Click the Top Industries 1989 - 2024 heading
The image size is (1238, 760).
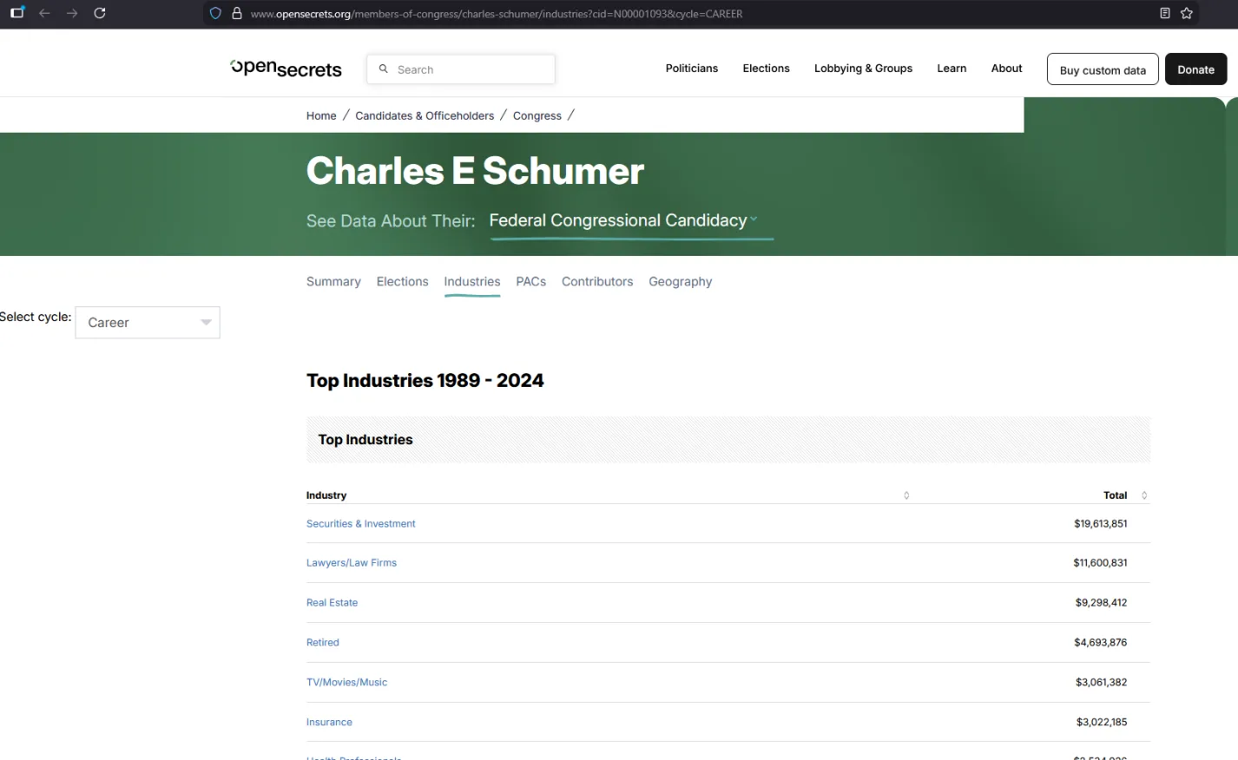pyautogui.click(x=425, y=381)
